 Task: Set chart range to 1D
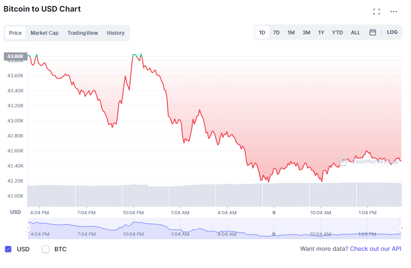262,33
